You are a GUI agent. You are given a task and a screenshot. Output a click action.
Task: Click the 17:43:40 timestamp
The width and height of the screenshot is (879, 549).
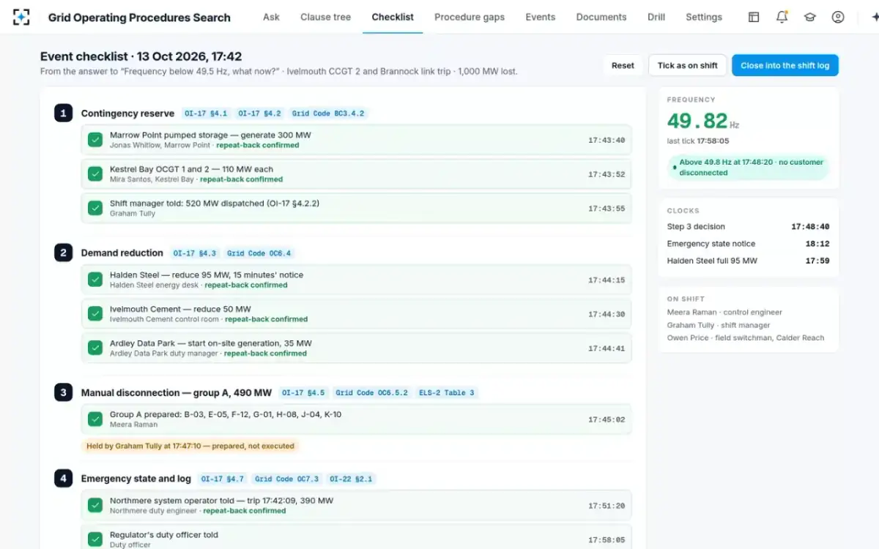pyautogui.click(x=607, y=141)
